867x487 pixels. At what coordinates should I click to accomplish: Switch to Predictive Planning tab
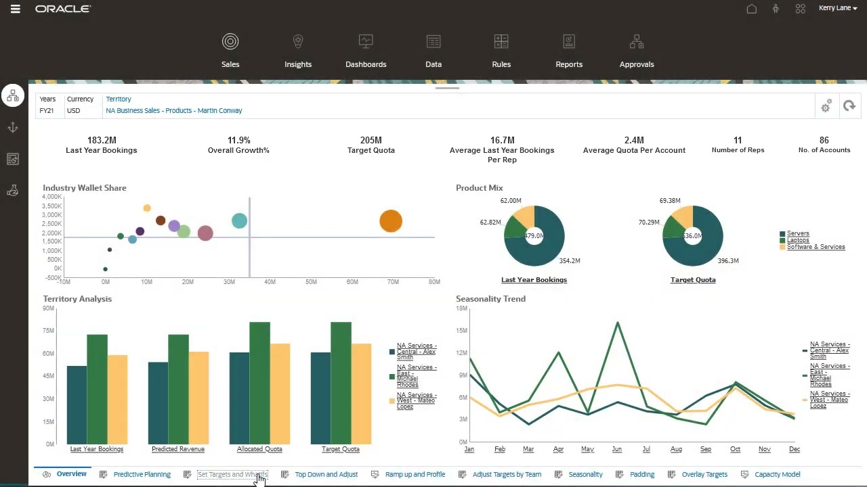[142, 474]
